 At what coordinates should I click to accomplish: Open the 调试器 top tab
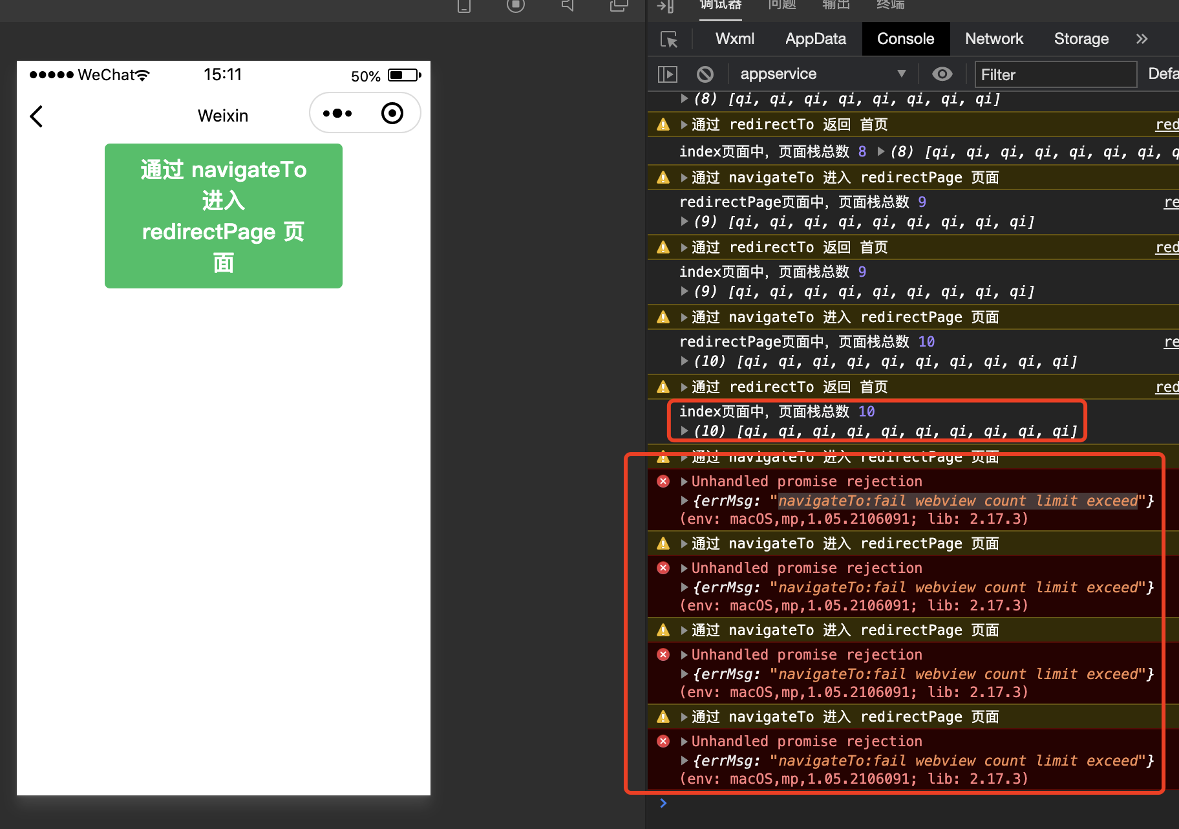point(721,5)
